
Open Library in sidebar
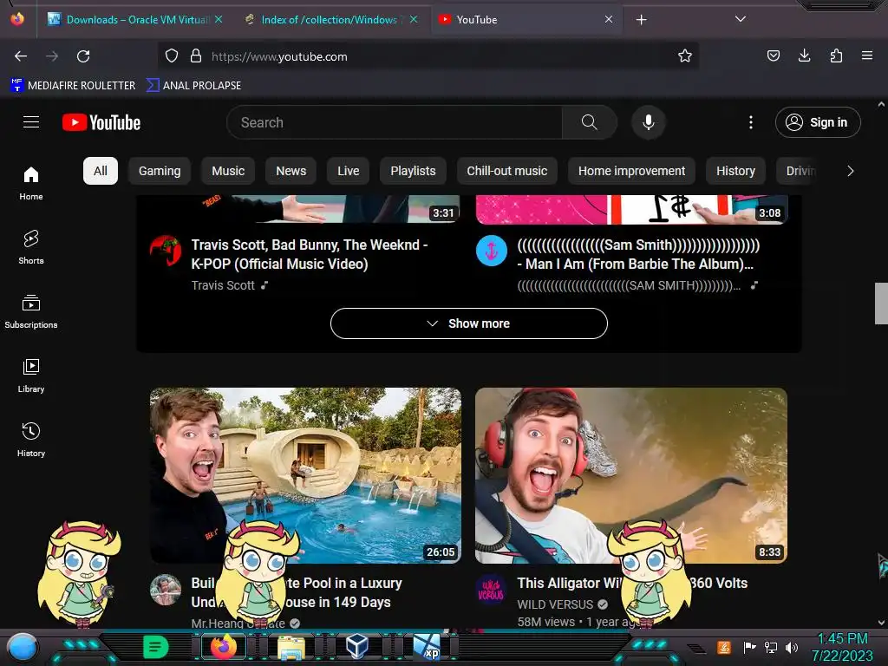pos(31,375)
